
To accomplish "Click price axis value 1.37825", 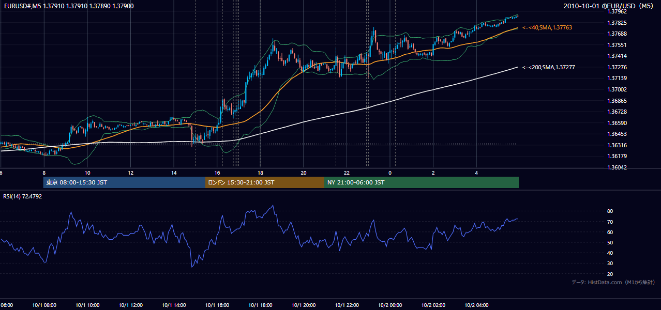I will coord(616,23).
